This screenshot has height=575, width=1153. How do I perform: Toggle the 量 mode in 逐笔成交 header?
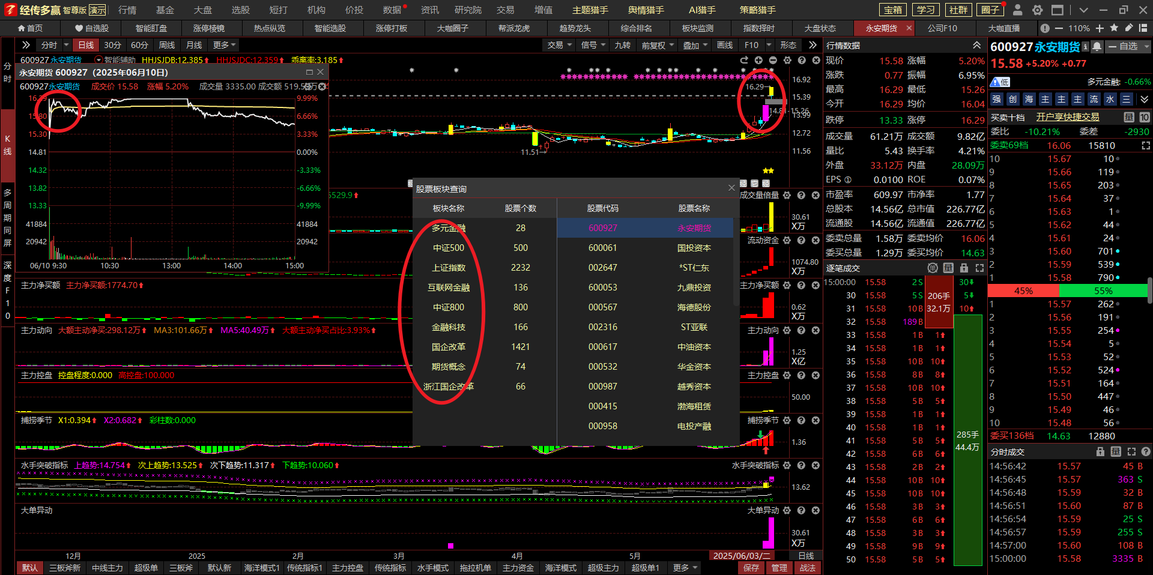948,268
